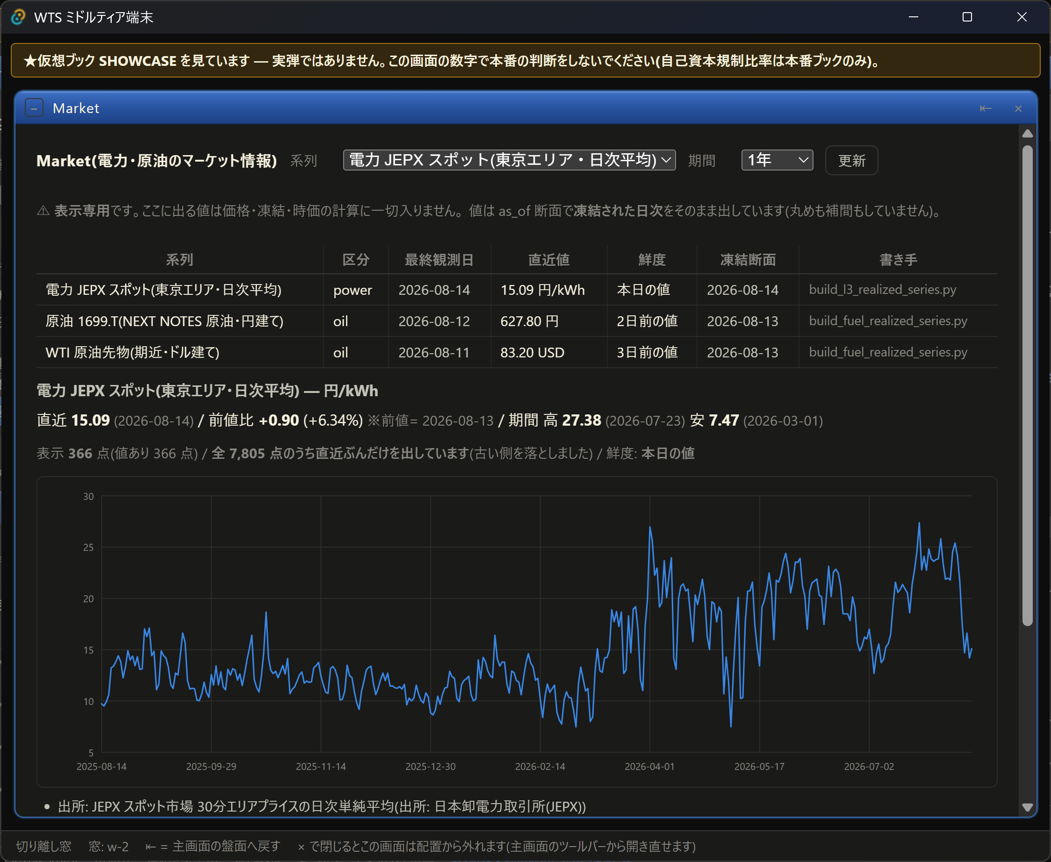Close the Market panel
1051x862 pixels.
1018,108
